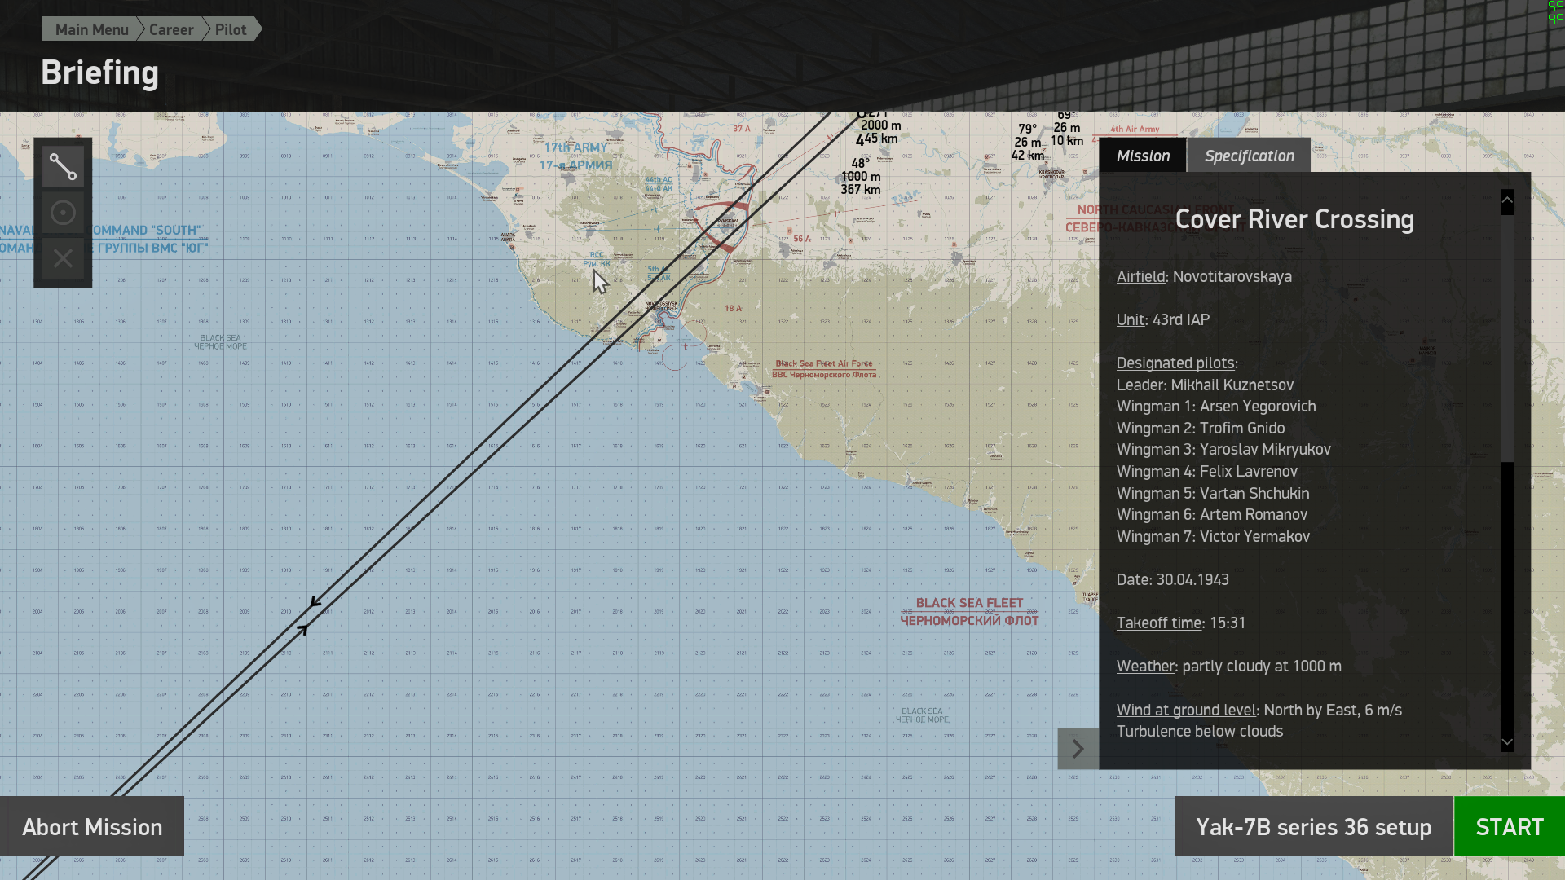
Task: Click the scrollbar up arrow in the mission panel
Action: pos(1507,200)
